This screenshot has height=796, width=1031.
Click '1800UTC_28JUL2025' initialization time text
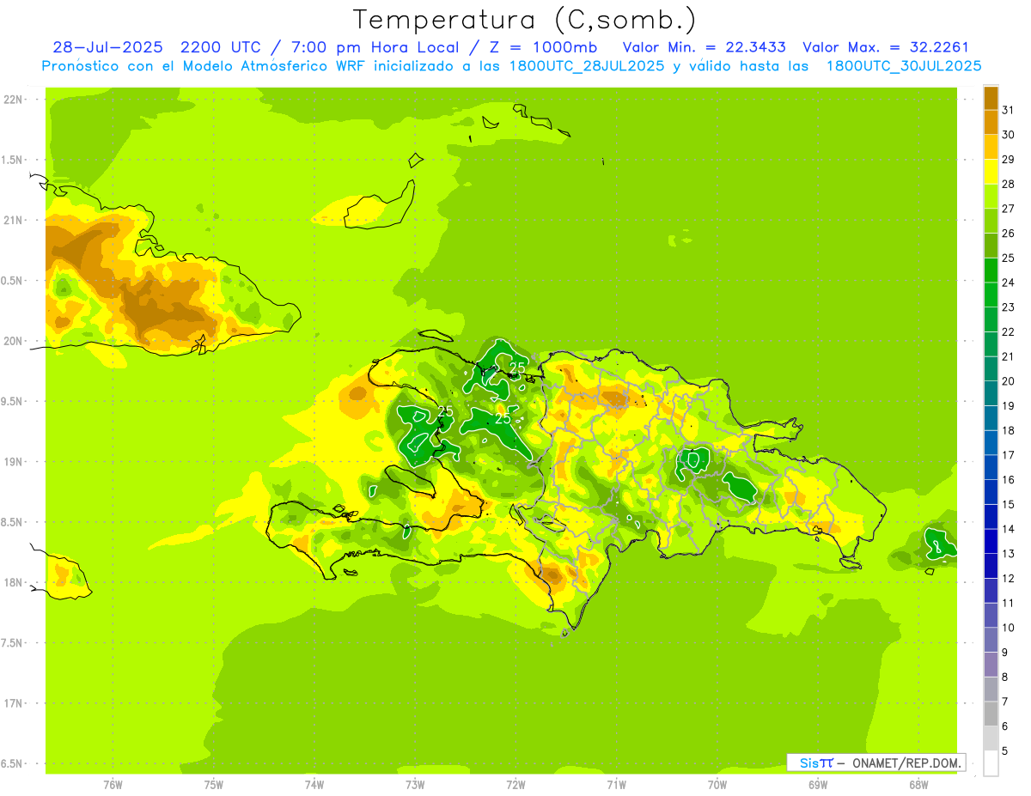pyautogui.click(x=586, y=66)
